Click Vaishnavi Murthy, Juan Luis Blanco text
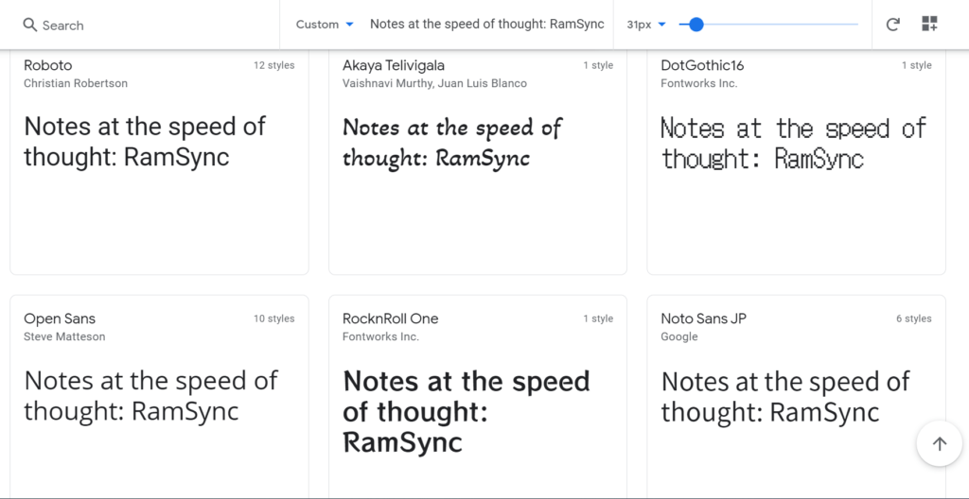This screenshot has height=499, width=969. (x=434, y=83)
